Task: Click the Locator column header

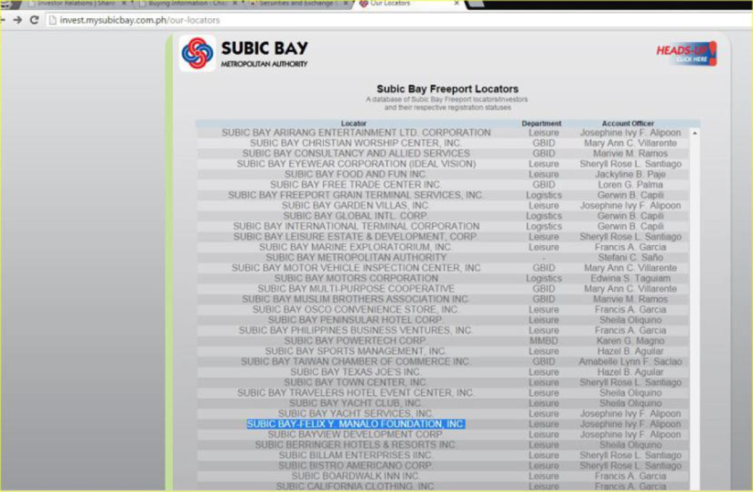Action: pyautogui.click(x=353, y=124)
